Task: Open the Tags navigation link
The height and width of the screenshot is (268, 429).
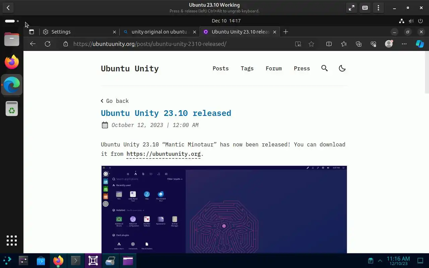Action: [247, 68]
